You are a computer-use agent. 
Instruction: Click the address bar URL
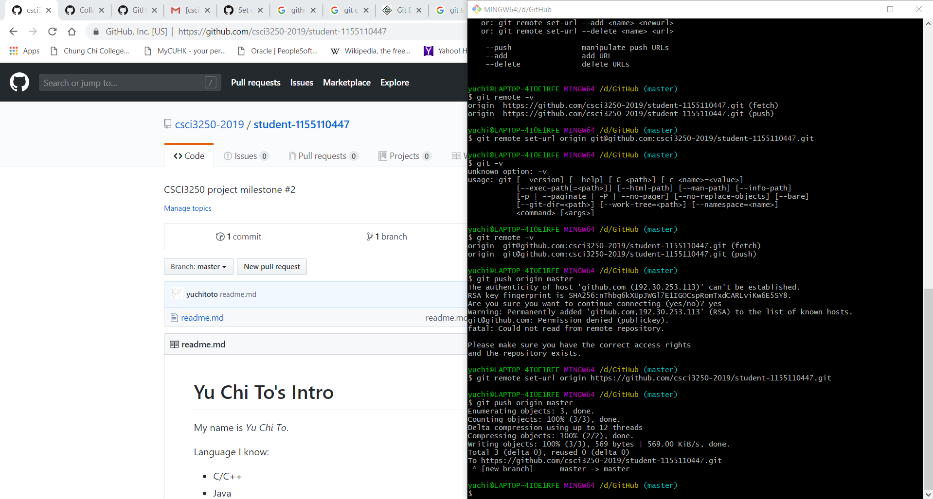(282, 32)
